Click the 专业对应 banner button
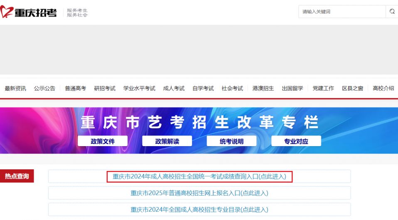Screen dimensions: 398x220 pos(296,141)
